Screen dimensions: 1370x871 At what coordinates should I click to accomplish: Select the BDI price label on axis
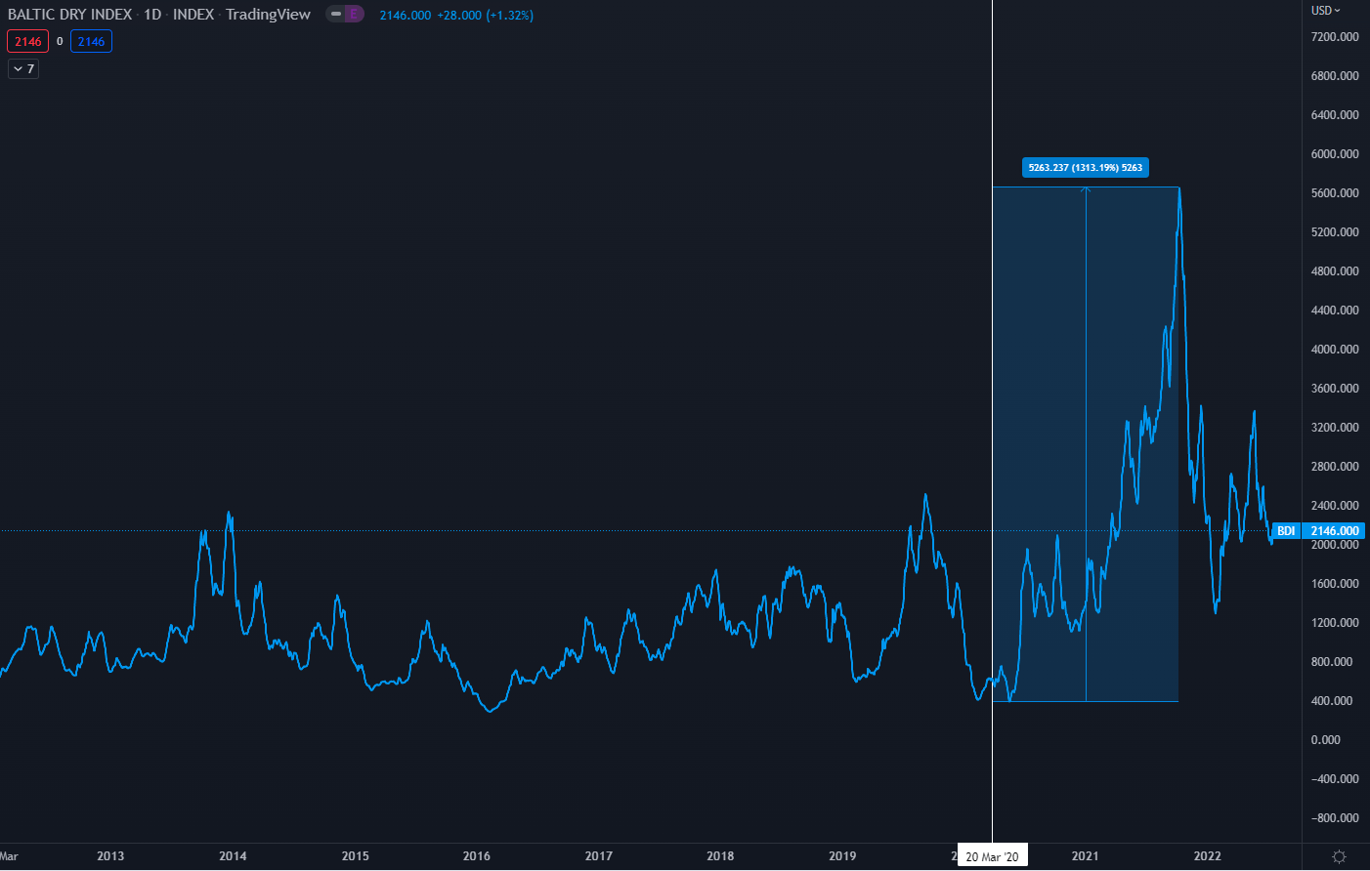pos(1286,531)
